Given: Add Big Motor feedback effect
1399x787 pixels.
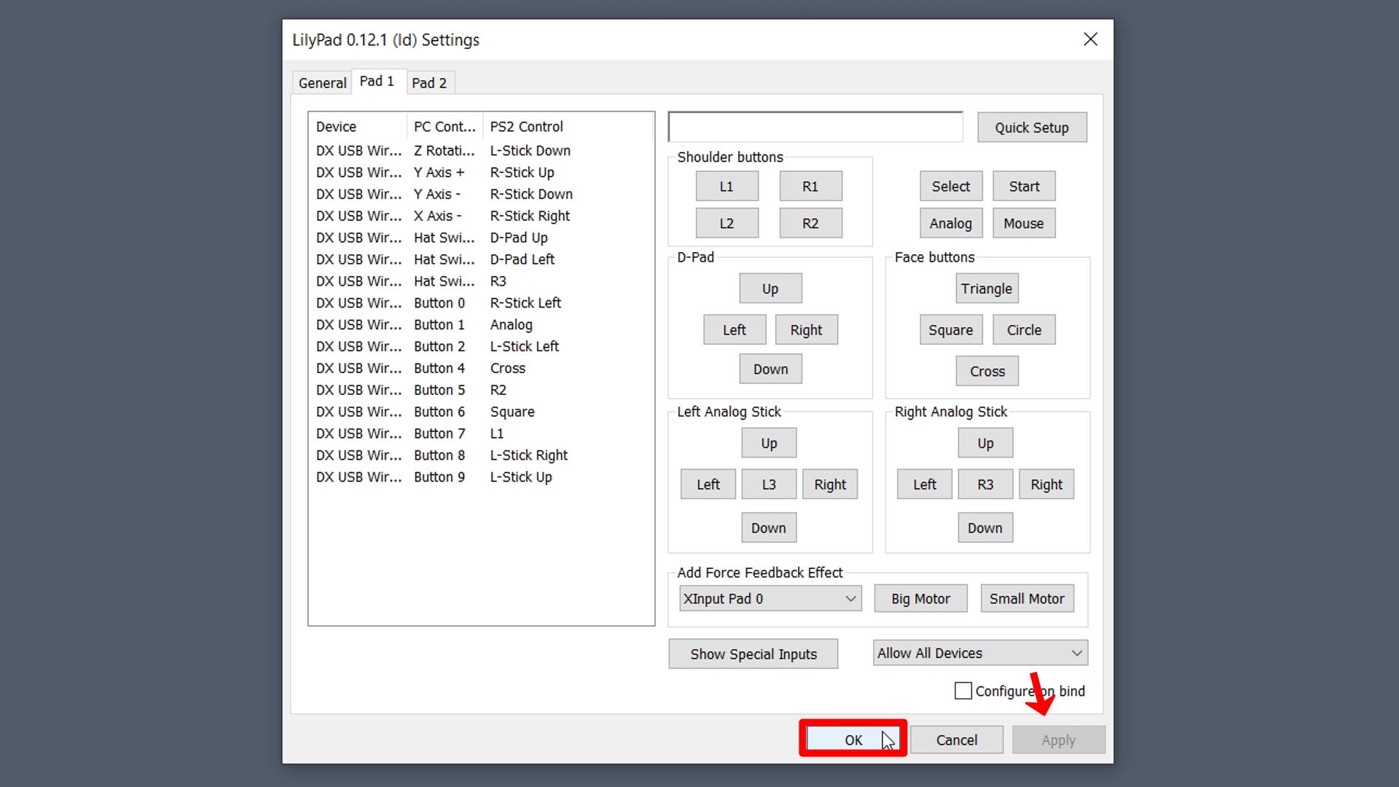Looking at the screenshot, I should coord(920,598).
